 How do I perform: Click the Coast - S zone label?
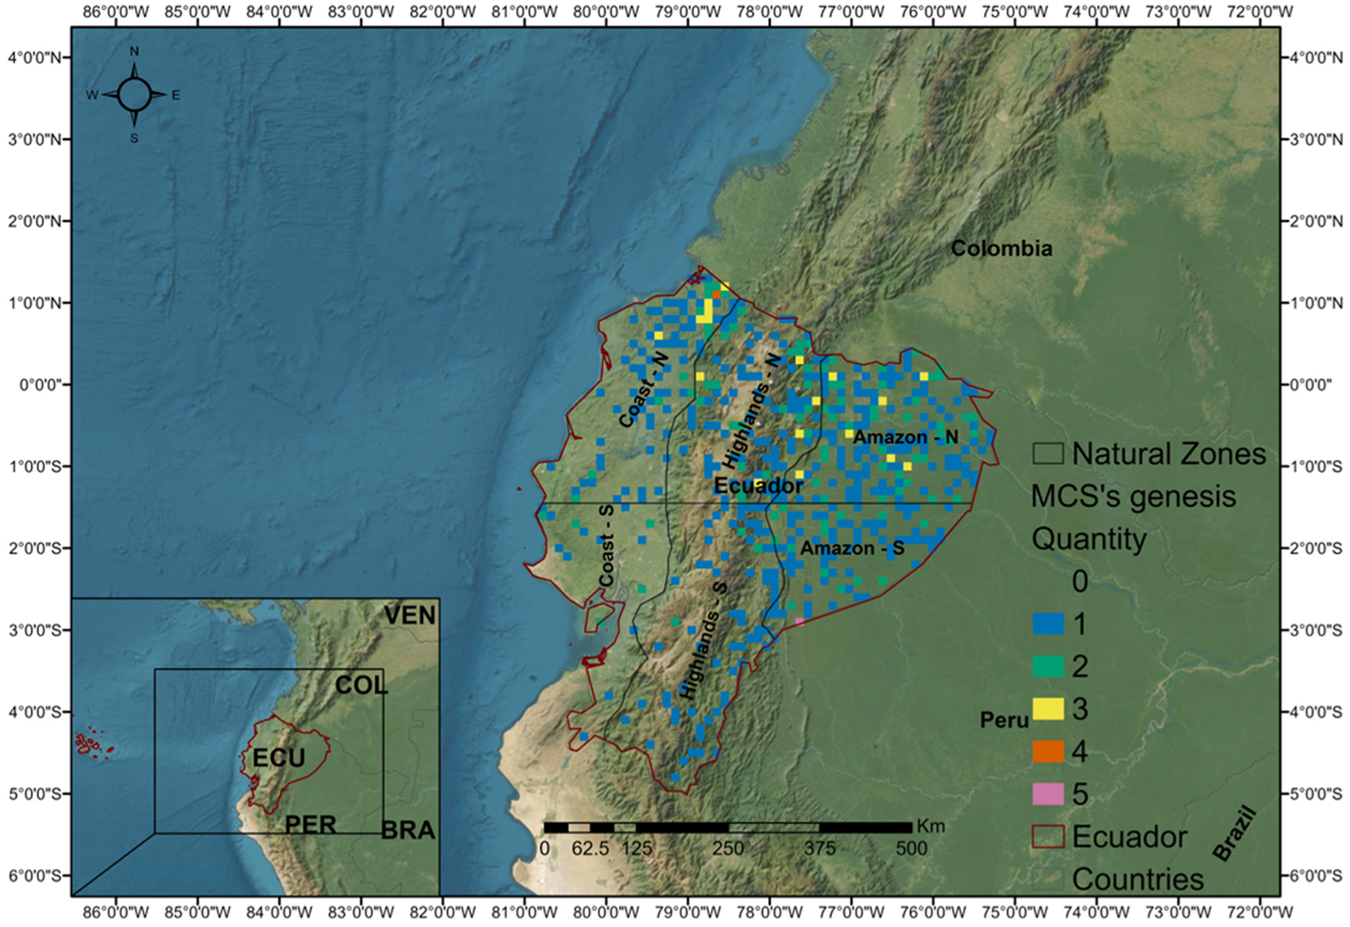[x=606, y=546]
